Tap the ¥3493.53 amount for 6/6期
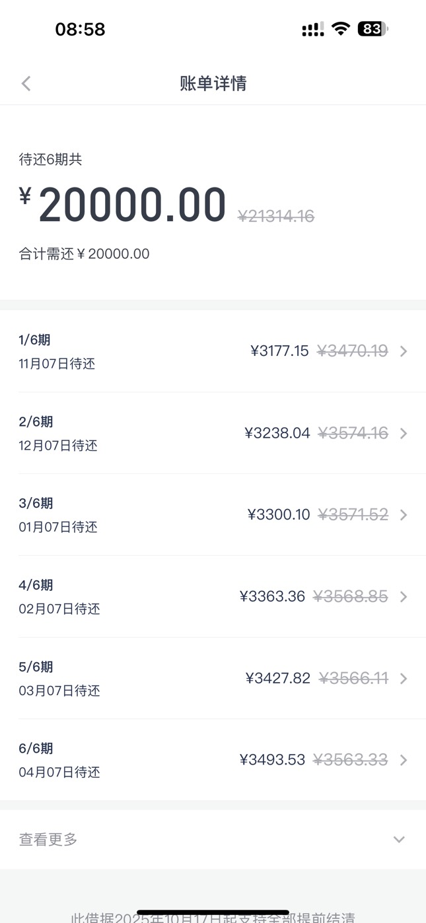The width and height of the screenshot is (426, 923). point(272,761)
